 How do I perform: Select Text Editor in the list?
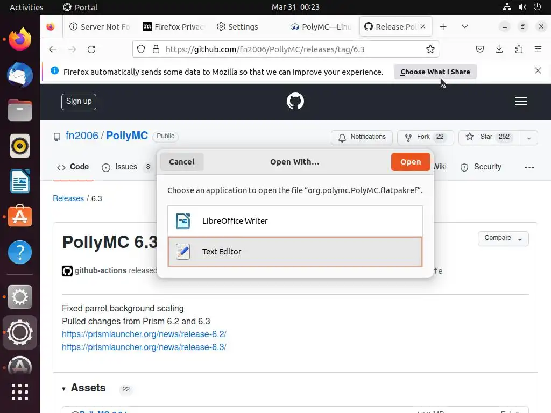(295, 252)
